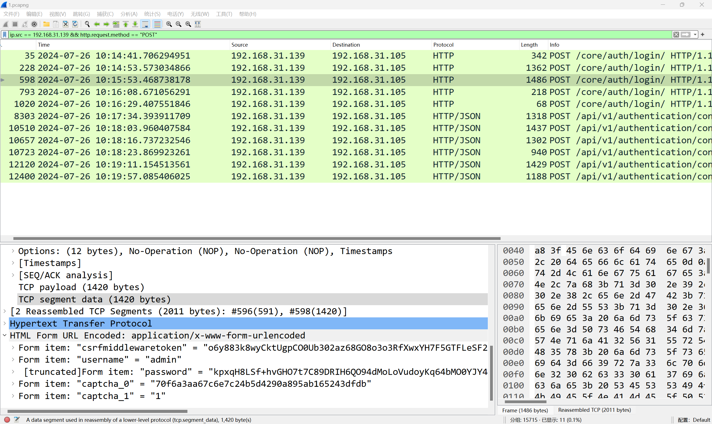Expand the csrfmiddlewaretoken form item

(13, 348)
